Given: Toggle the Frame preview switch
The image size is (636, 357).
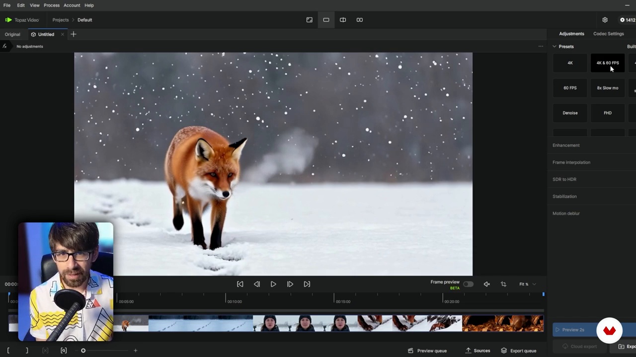Looking at the screenshot, I should (x=468, y=284).
